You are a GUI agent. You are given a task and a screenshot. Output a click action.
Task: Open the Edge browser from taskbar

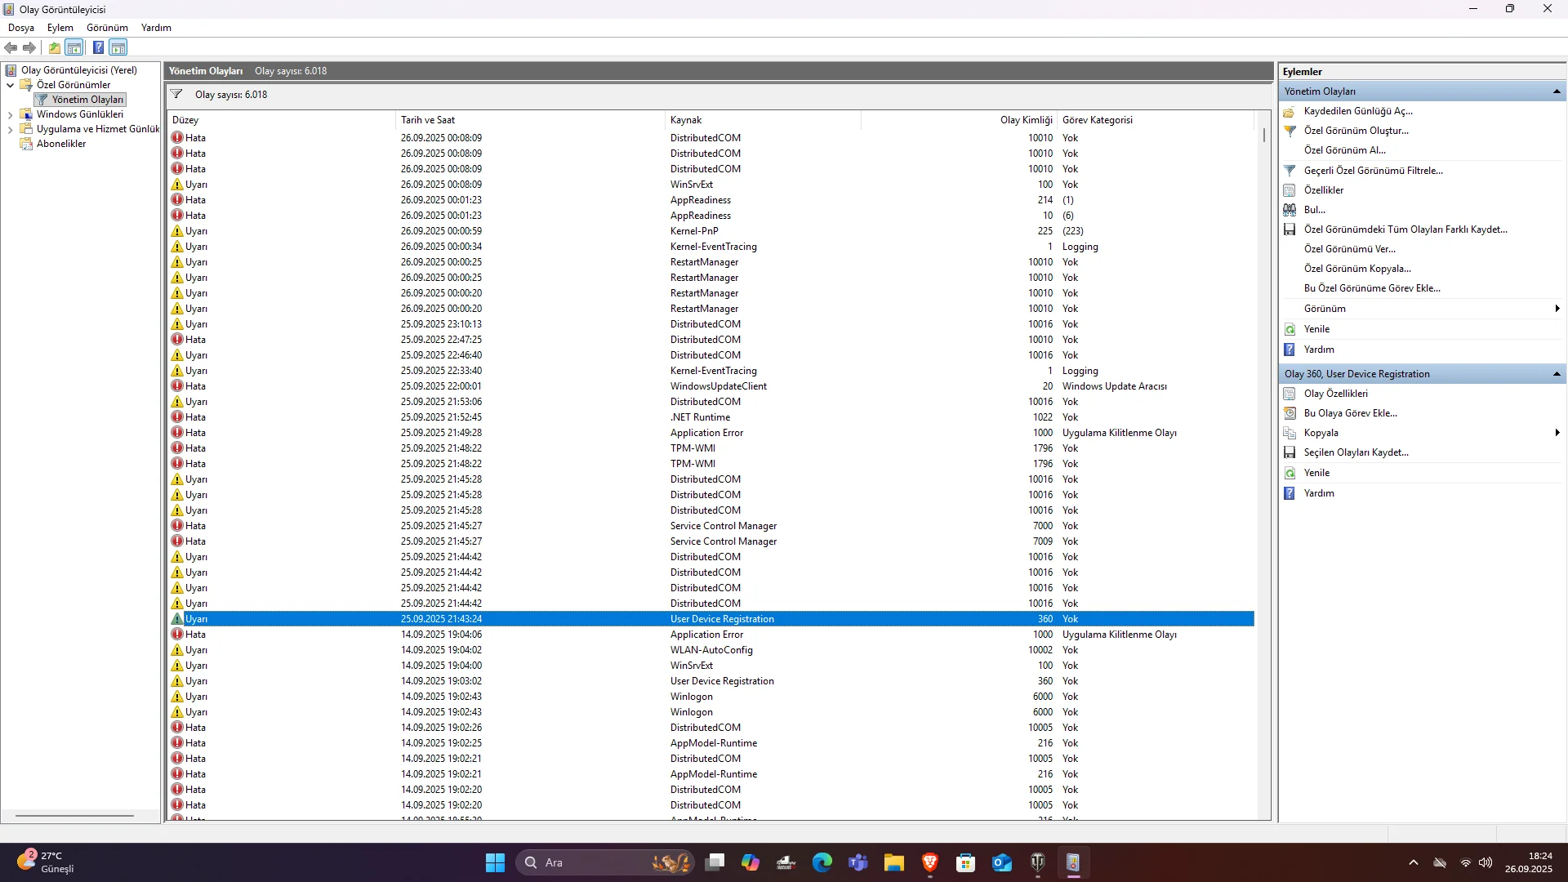click(x=822, y=862)
